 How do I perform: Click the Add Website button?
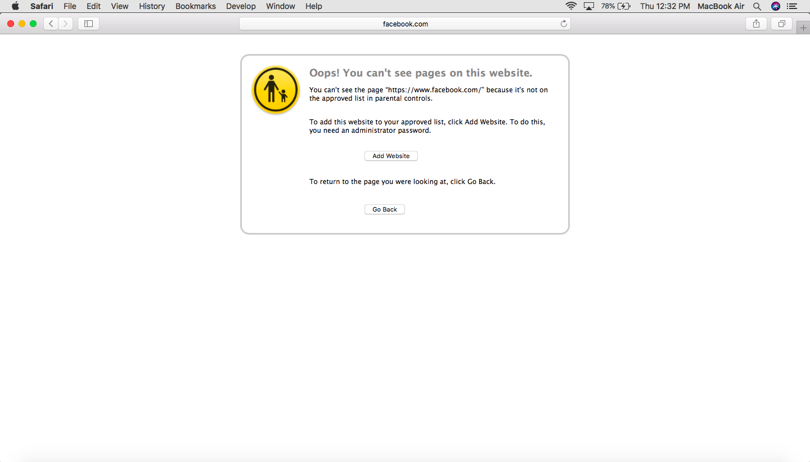(x=391, y=156)
